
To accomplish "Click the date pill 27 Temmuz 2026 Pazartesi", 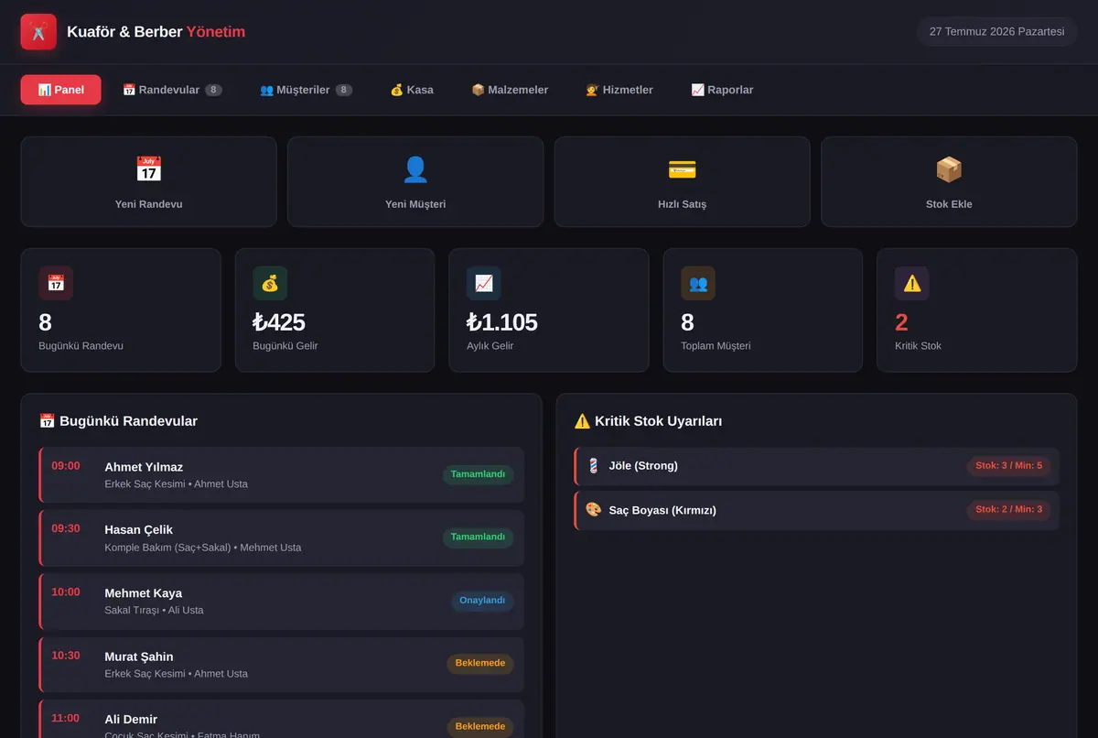I will [x=996, y=32].
